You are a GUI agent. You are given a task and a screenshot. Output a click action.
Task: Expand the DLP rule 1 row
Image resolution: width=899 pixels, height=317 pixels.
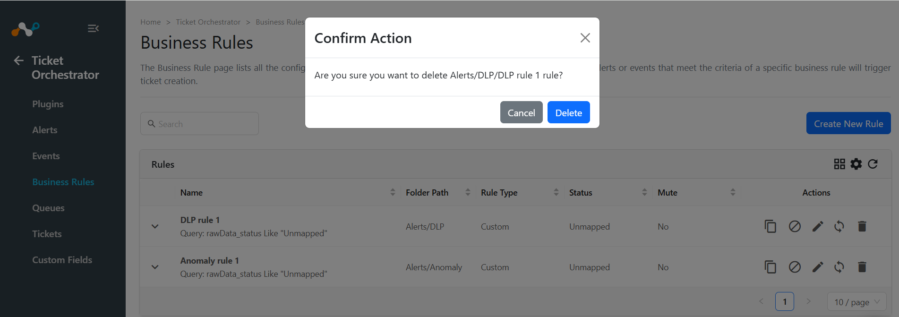[155, 226]
